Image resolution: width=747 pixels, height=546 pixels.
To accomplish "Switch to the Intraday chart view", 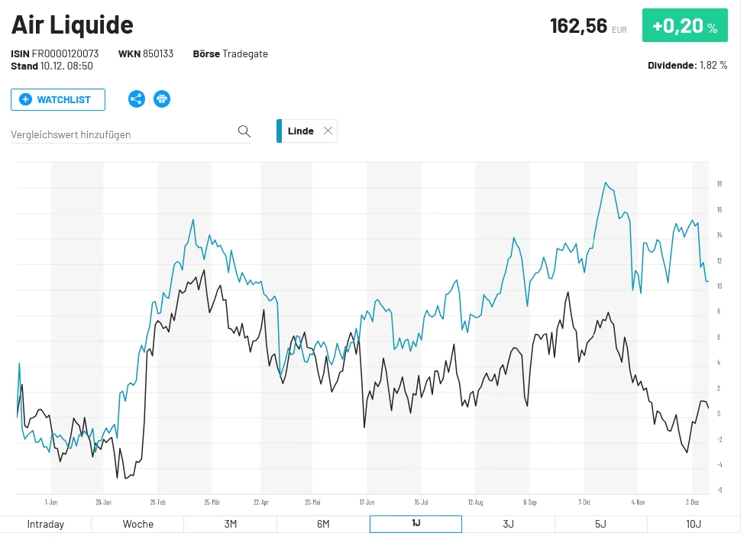I will pos(46,524).
